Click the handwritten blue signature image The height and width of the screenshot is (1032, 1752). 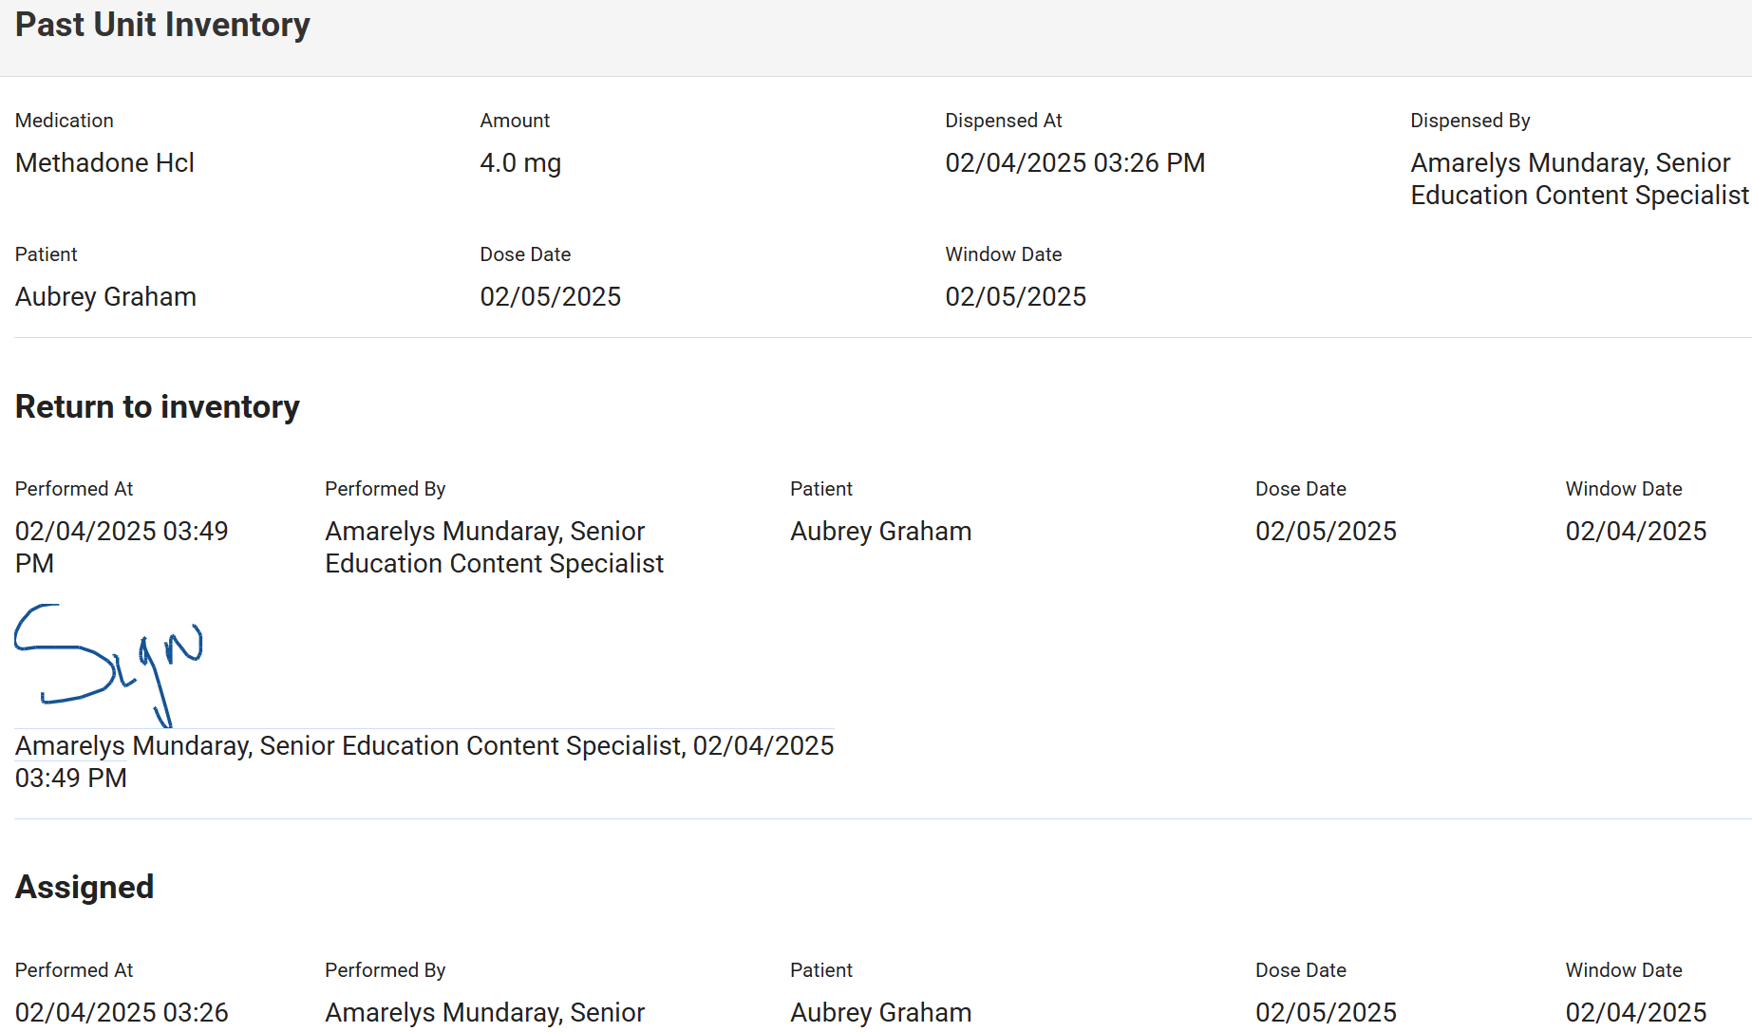click(x=108, y=665)
